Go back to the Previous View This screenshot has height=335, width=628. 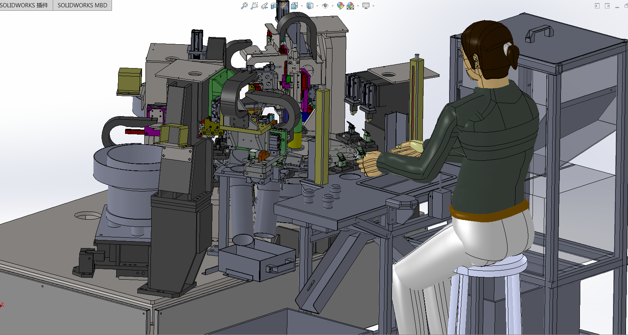pos(264,6)
